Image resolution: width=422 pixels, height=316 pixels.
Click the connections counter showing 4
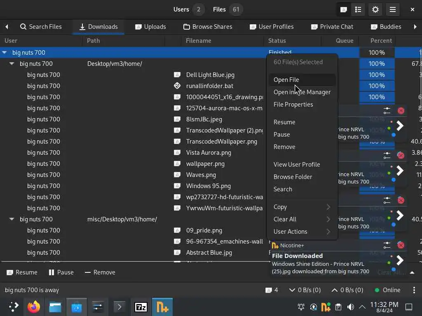coord(272,290)
